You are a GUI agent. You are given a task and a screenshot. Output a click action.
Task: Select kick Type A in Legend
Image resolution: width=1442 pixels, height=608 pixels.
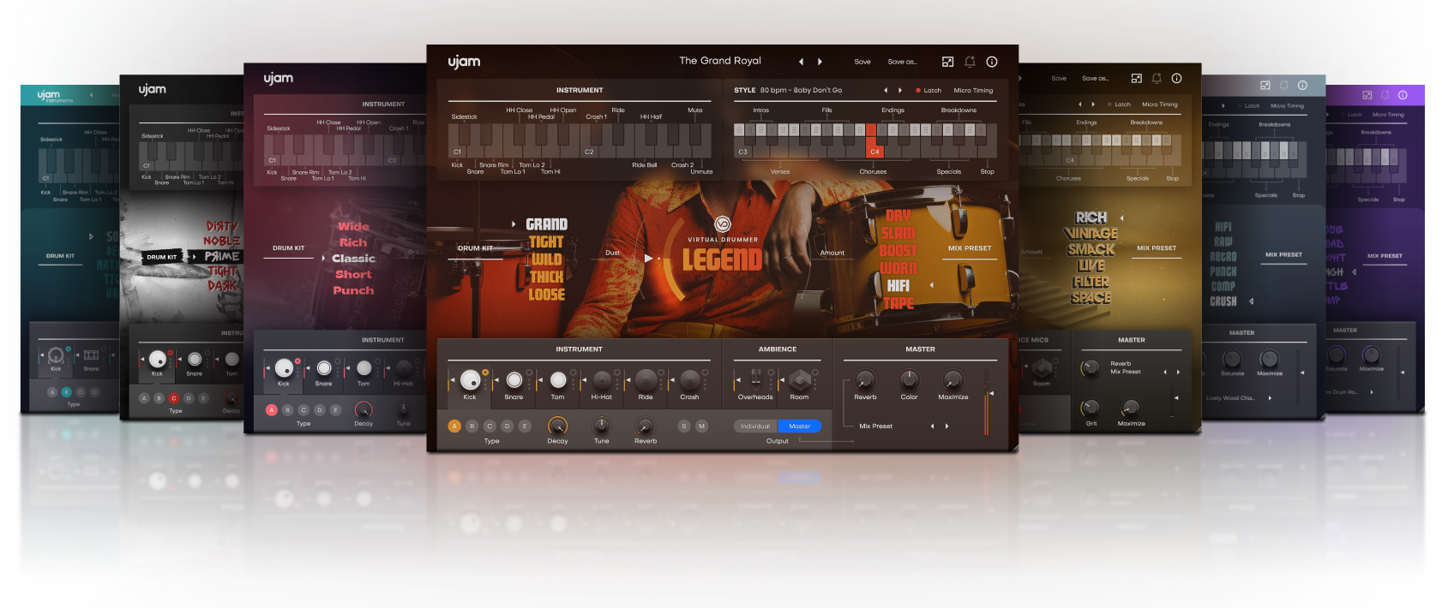(454, 426)
